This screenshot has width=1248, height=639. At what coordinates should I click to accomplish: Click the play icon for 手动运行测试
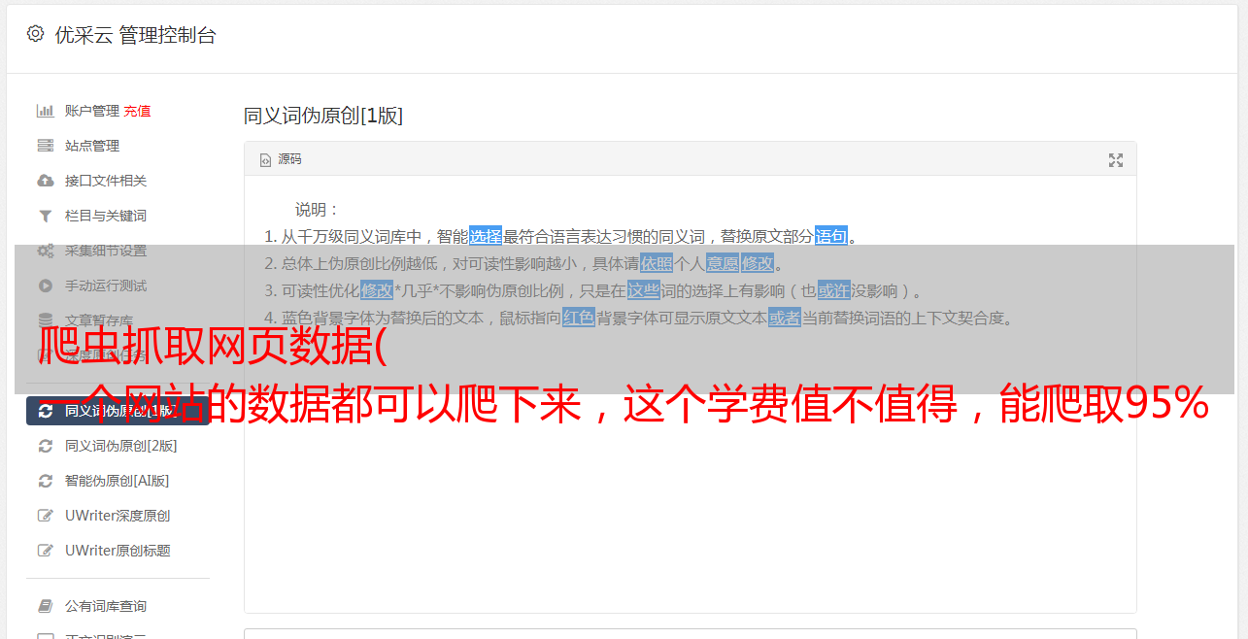point(45,286)
